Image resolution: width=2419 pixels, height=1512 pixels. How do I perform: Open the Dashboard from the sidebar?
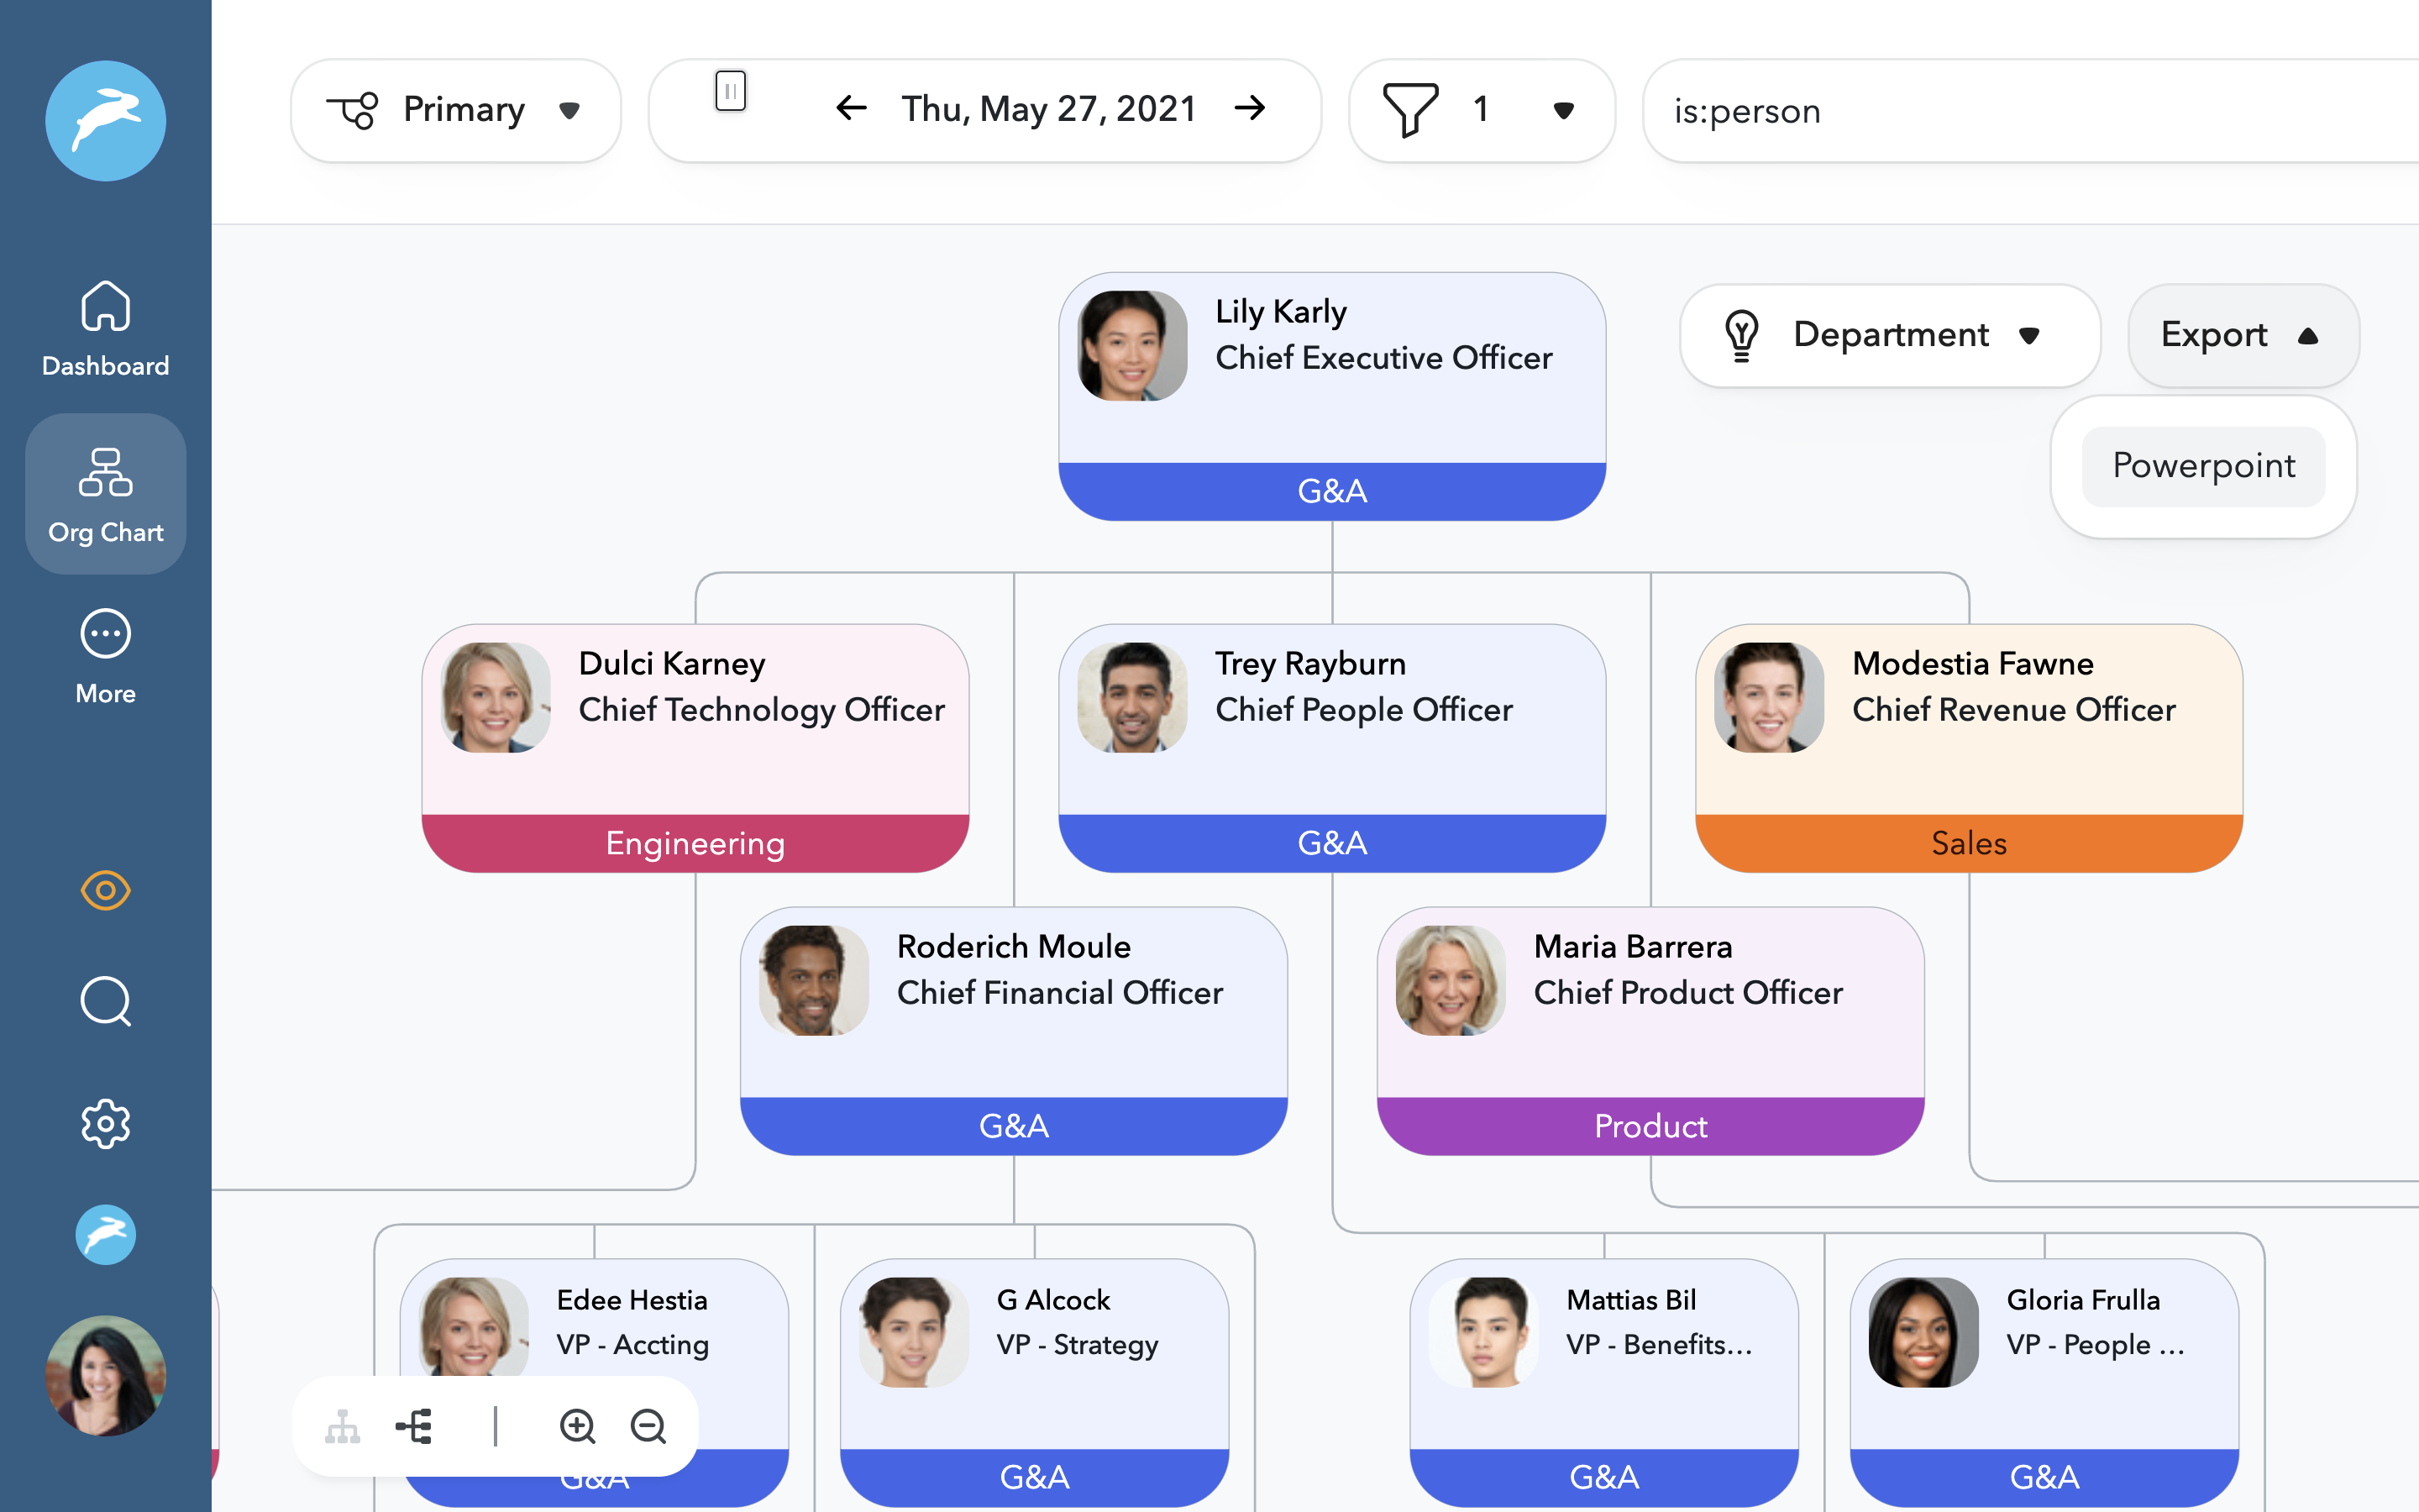click(x=105, y=329)
